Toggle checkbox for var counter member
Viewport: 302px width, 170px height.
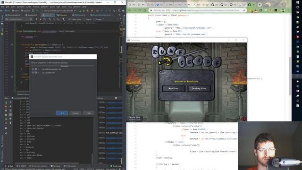point(33,73)
